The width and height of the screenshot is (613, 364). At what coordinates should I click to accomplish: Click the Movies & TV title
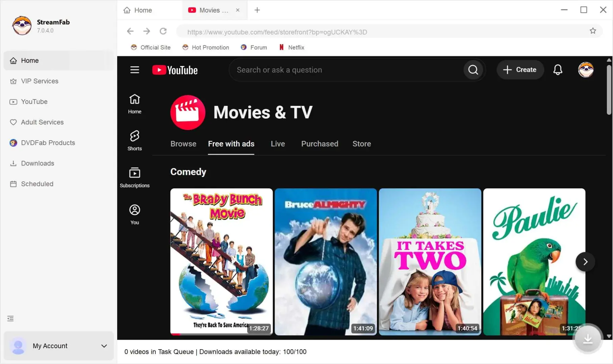click(x=263, y=112)
